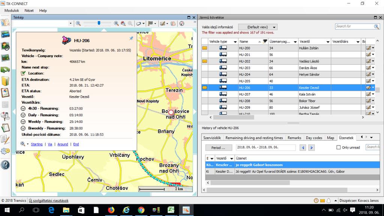Click the envelope icon in HU-202 row
The height and width of the screenshot is (216, 384).
point(204,61)
